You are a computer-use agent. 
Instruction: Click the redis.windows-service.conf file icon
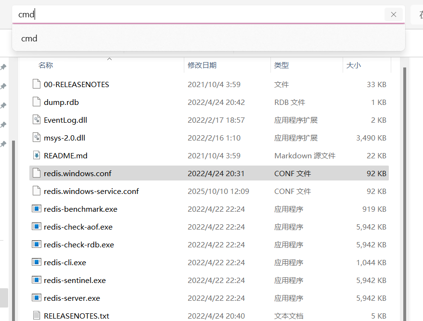pos(37,191)
